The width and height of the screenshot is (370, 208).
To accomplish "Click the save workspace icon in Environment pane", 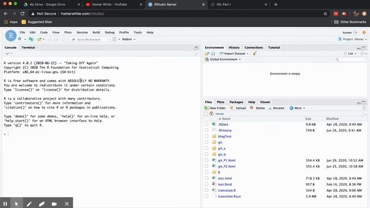I will pos(213,54).
